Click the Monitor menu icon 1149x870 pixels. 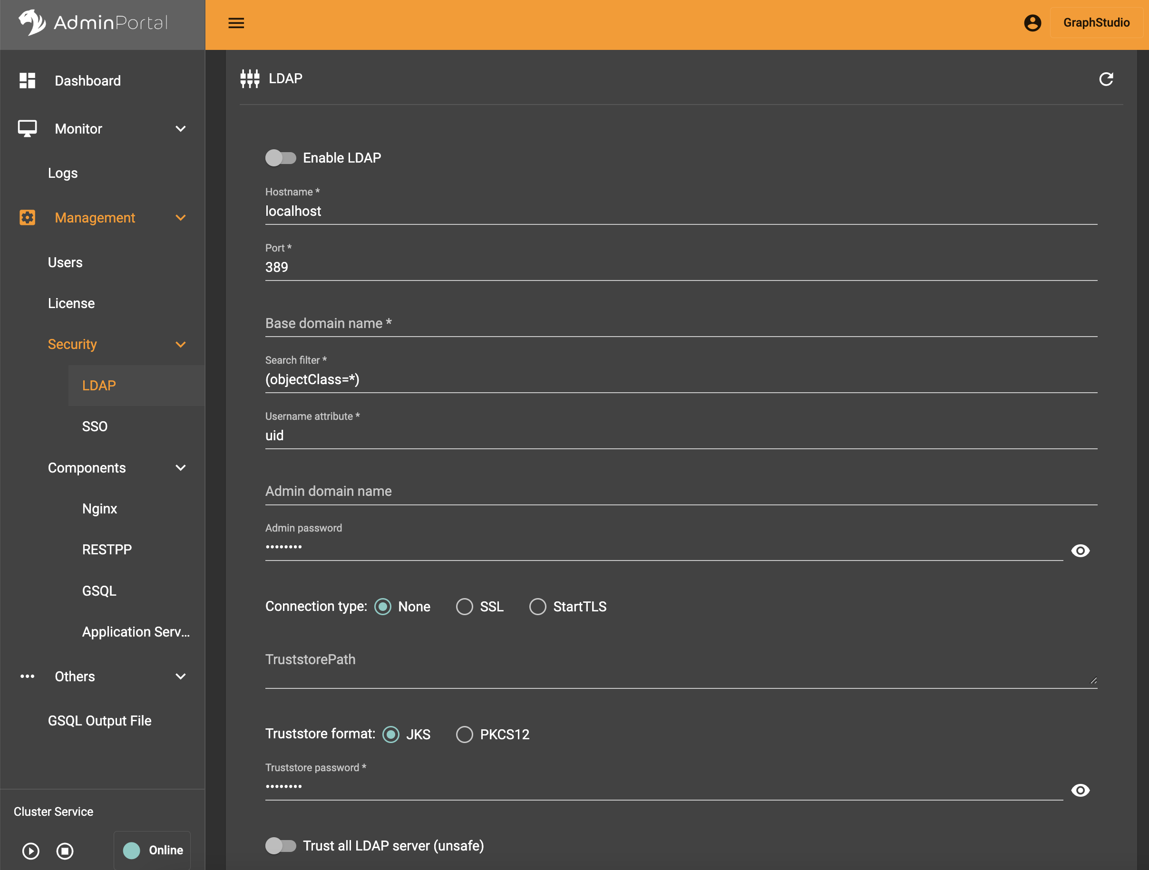tap(28, 128)
